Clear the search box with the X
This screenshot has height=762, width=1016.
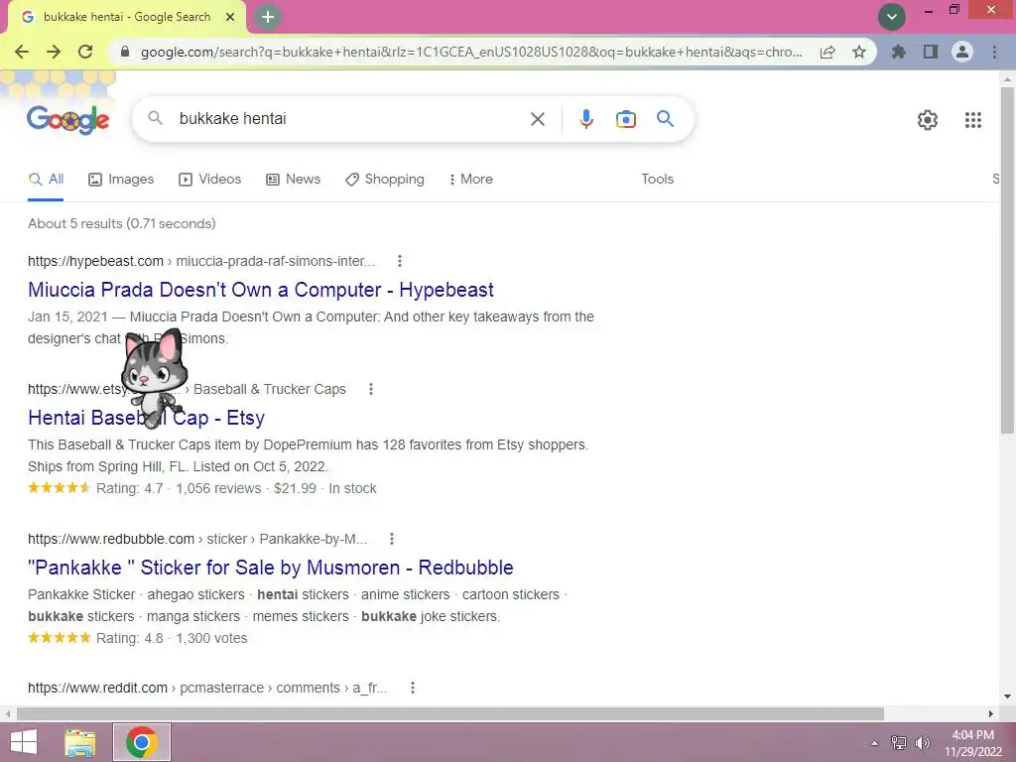click(x=537, y=119)
